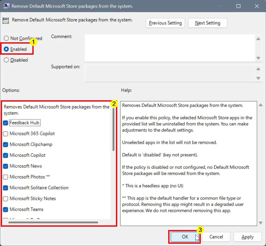Uncheck the Feedback Hub checkbox
Image resolution: width=266 pixels, height=246 pixels.
coord(6,123)
